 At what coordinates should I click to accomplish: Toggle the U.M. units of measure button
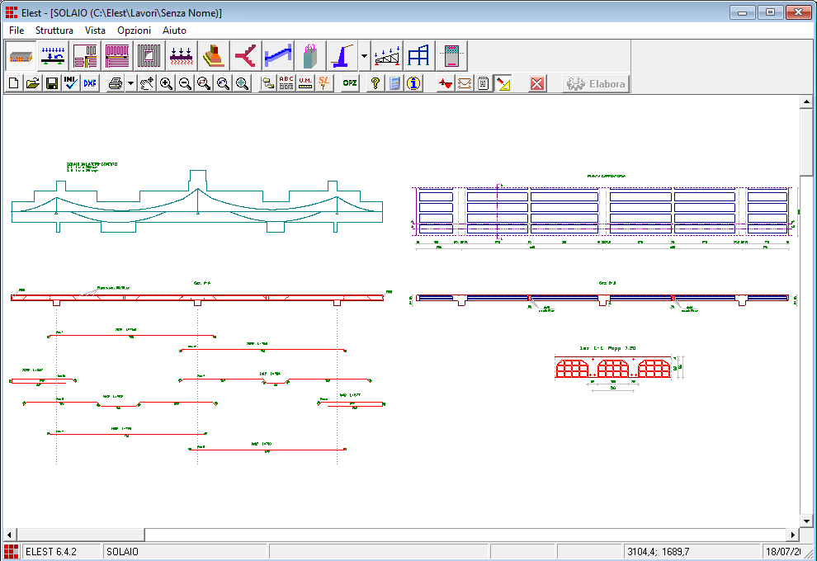[306, 83]
